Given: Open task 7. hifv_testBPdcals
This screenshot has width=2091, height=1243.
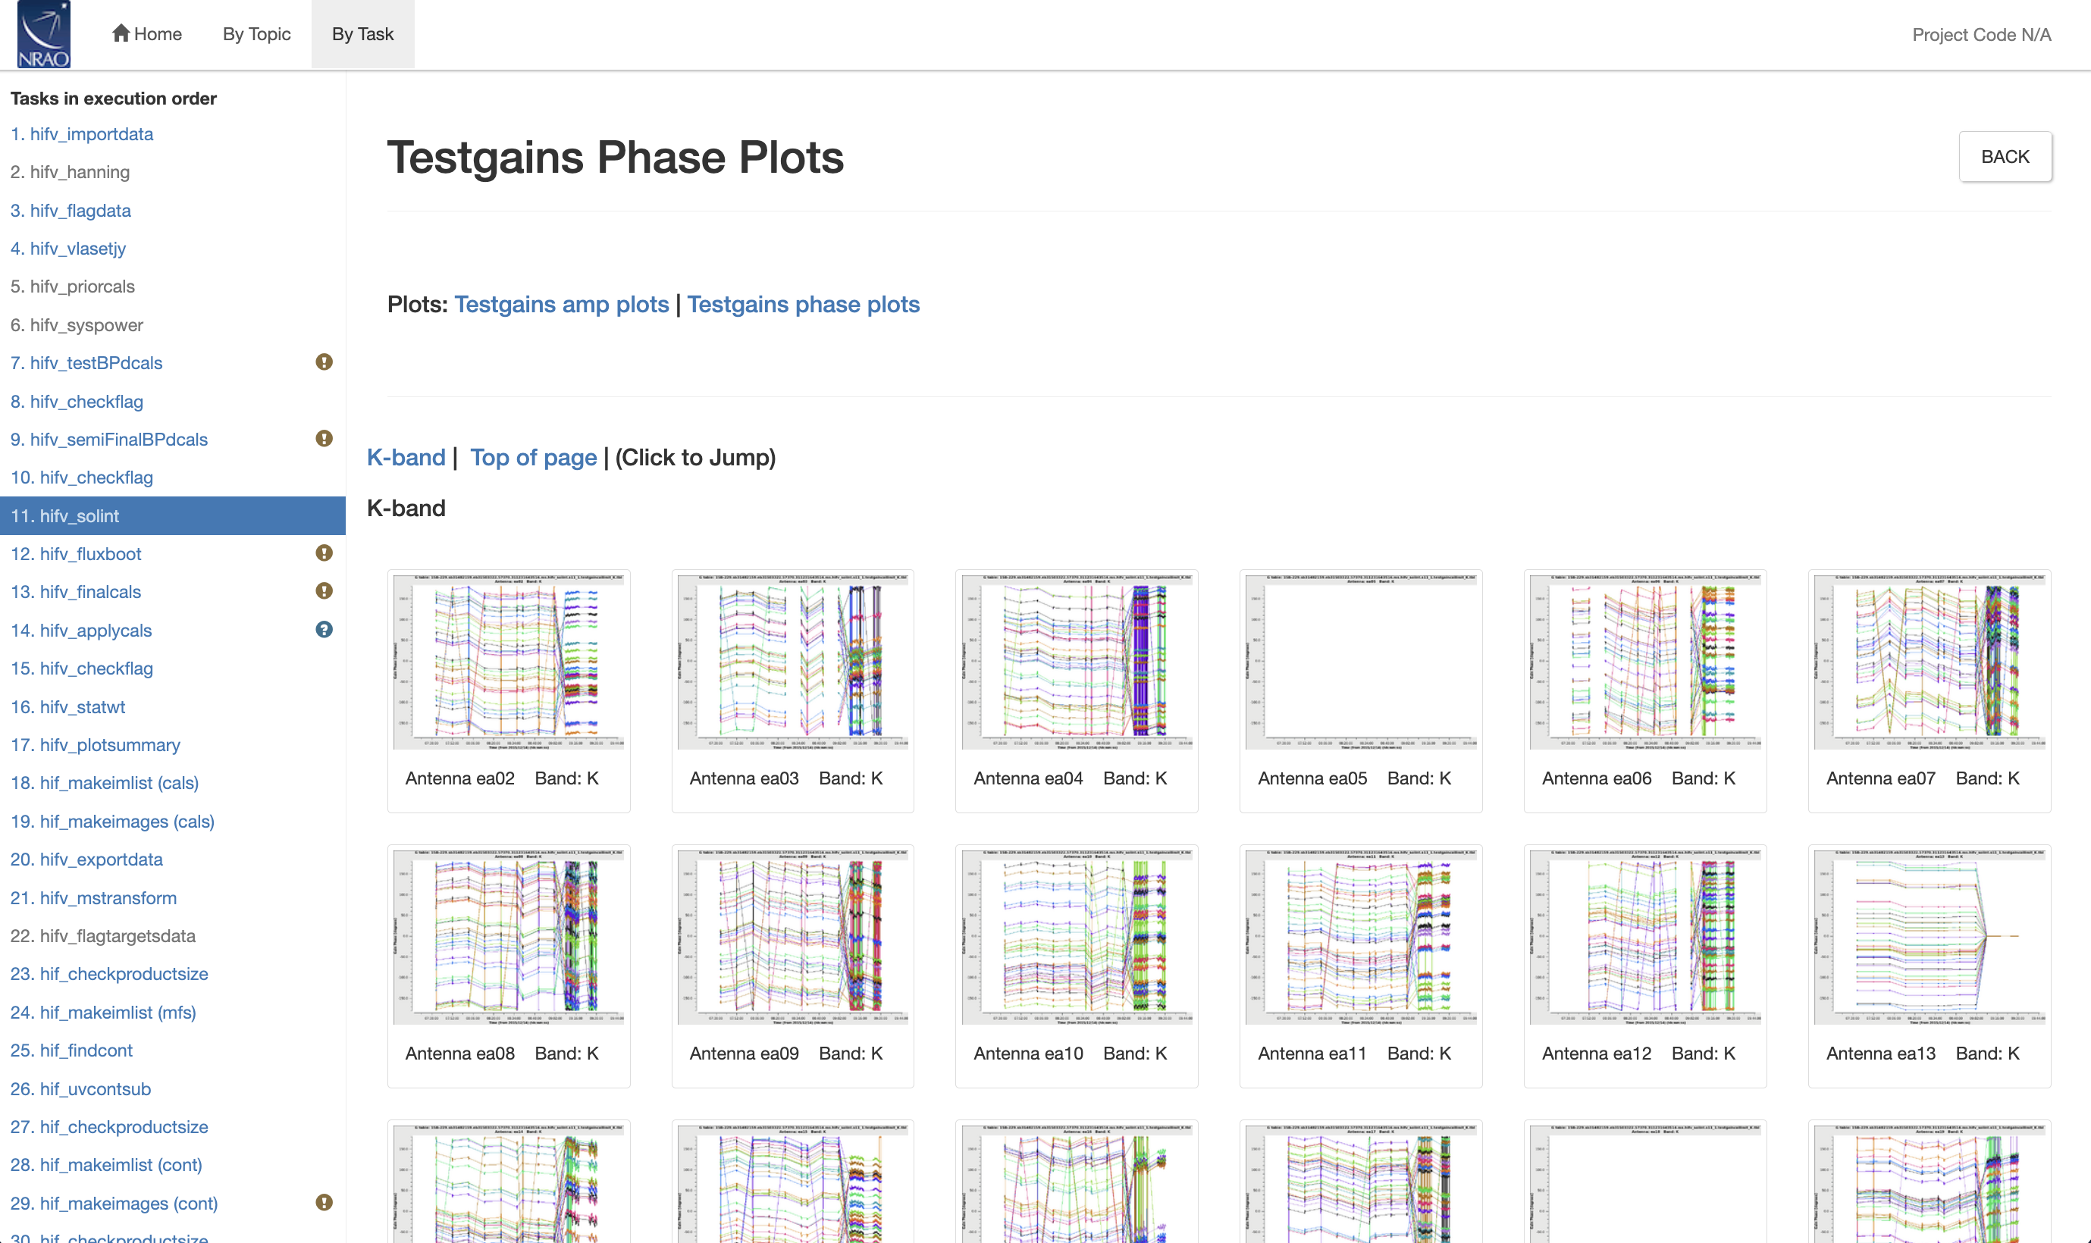Looking at the screenshot, I should 86,363.
